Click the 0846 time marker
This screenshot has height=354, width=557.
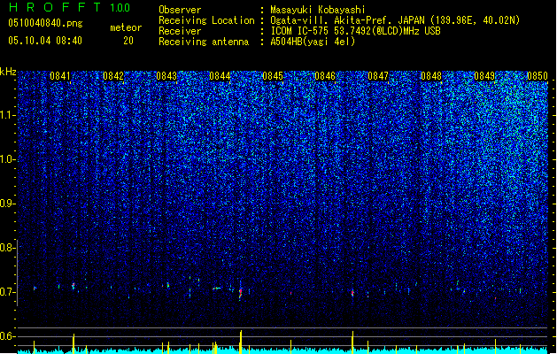click(x=325, y=76)
